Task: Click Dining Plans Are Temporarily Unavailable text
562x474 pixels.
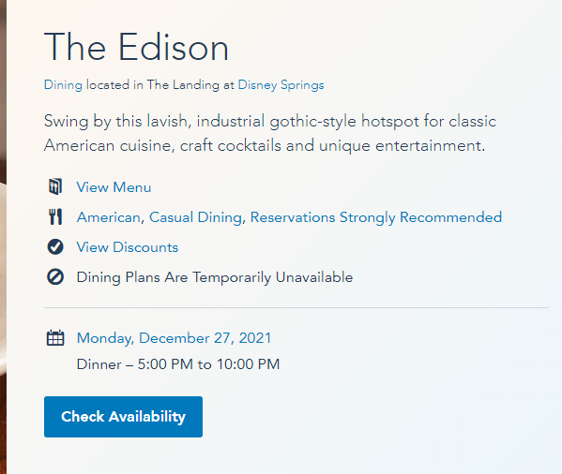Action: tap(215, 277)
